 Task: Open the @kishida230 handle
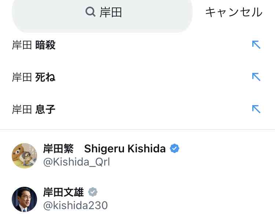pos(76,205)
